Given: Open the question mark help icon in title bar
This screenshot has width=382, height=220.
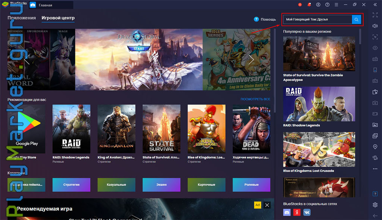Looking at the screenshot, I should pos(328,4).
